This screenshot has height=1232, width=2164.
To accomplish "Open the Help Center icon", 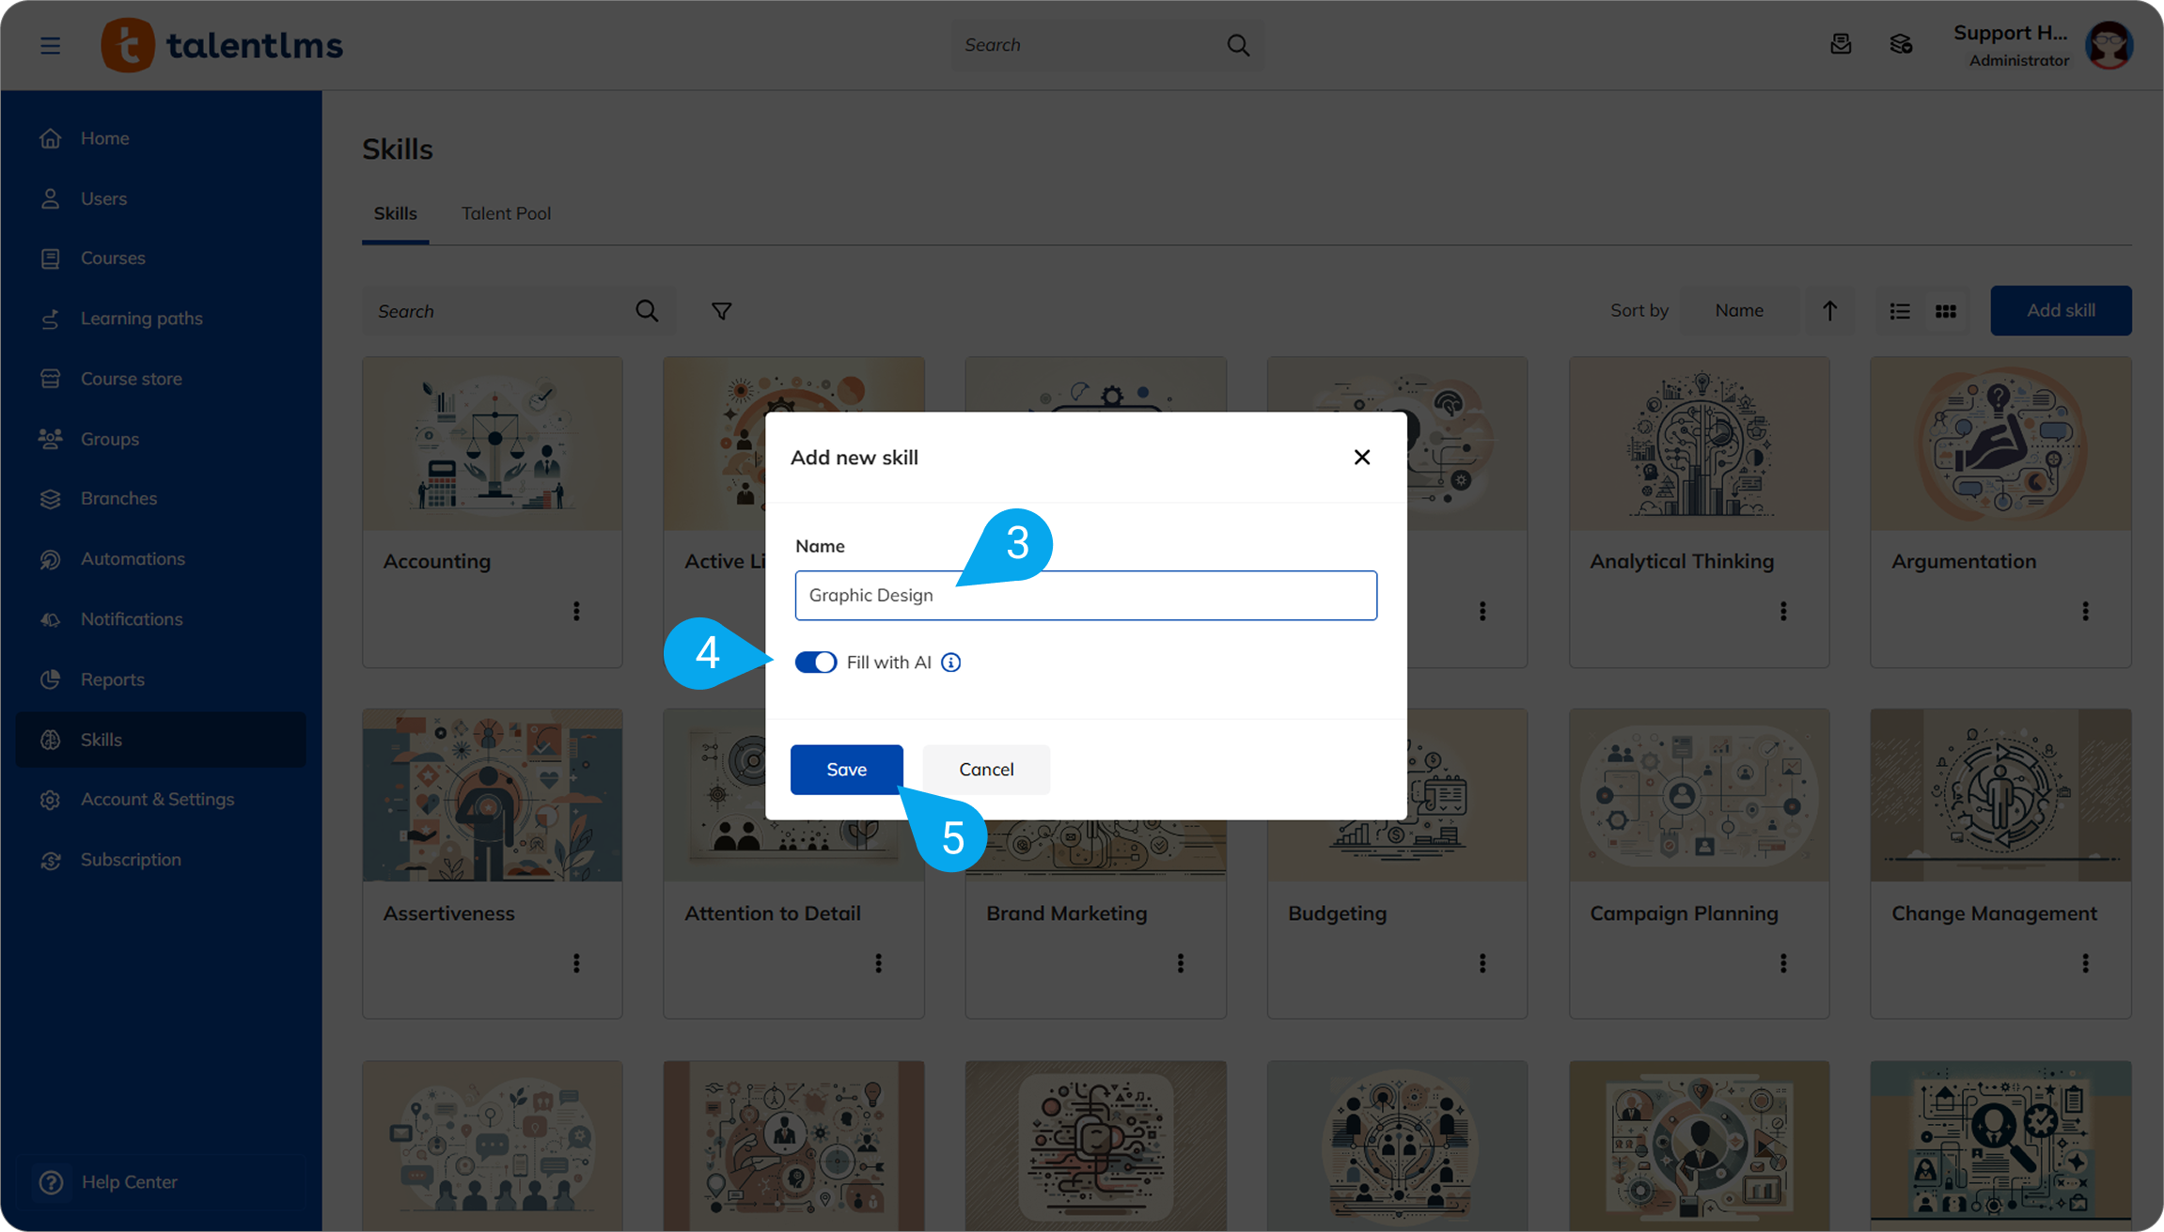I will (x=52, y=1181).
